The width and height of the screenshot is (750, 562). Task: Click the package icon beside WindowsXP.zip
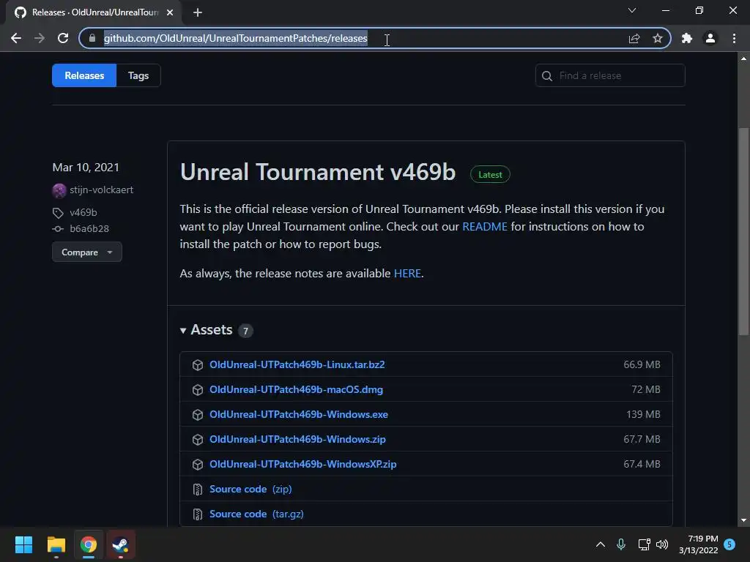pyautogui.click(x=198, y=465)
